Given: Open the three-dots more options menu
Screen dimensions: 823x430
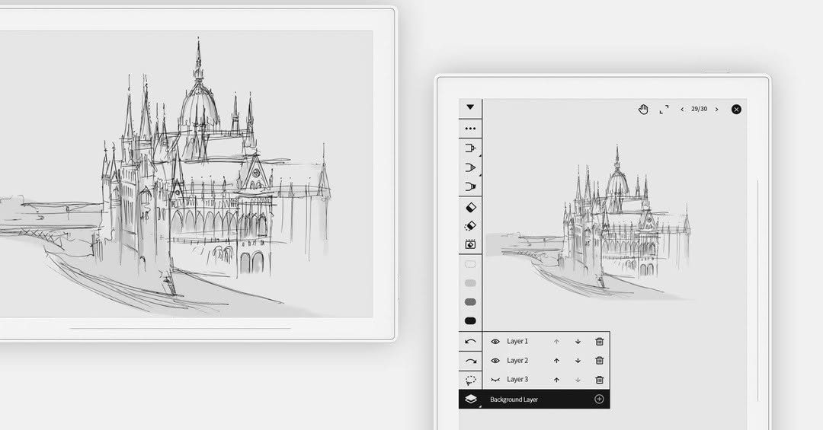Looking at the screenshot, I should (470, 129).
